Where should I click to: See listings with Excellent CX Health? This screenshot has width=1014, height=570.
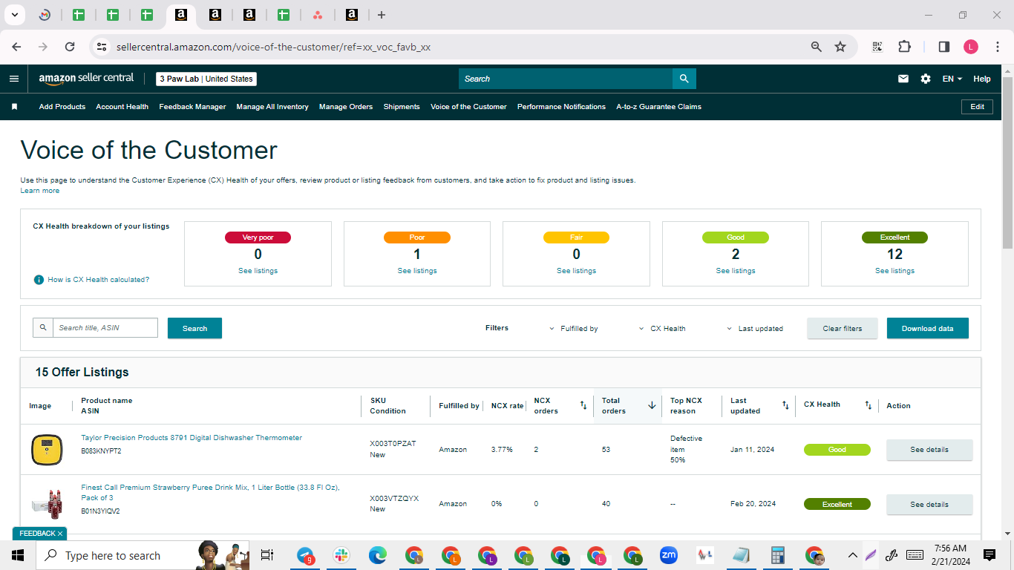894,271
